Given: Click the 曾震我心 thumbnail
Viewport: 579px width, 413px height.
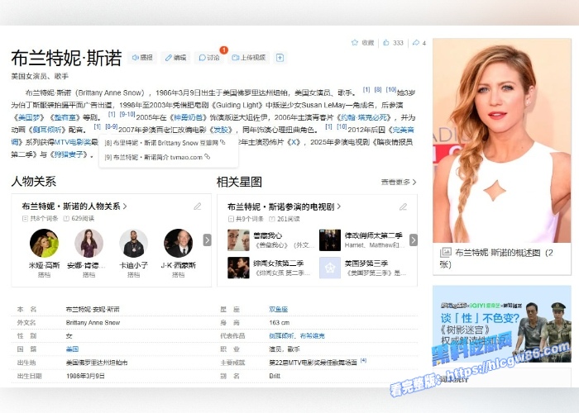Looking at the screenshot, I should point(238,240).
